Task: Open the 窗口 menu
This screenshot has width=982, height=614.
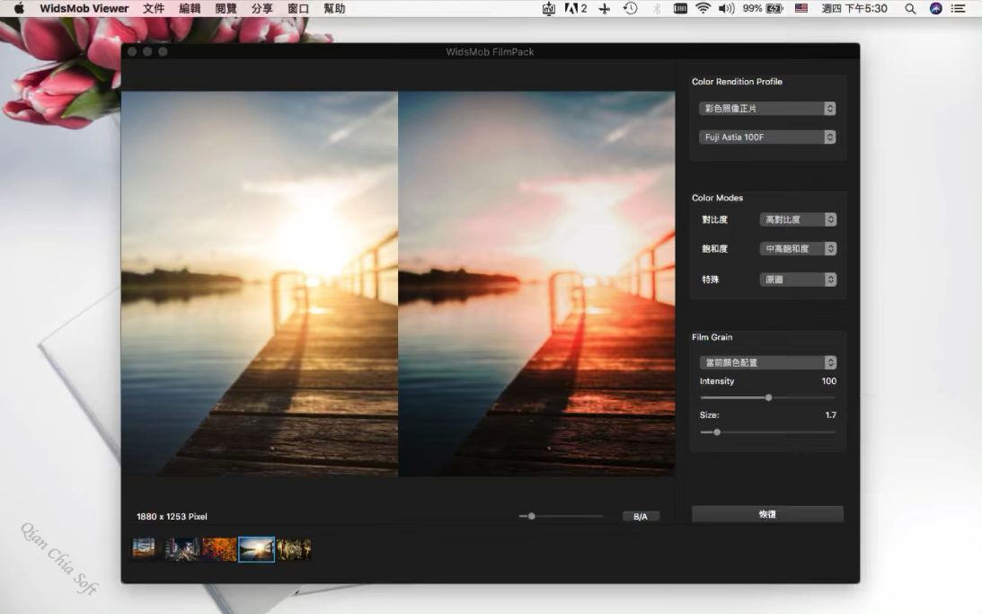Action: (x=298, y=8)
